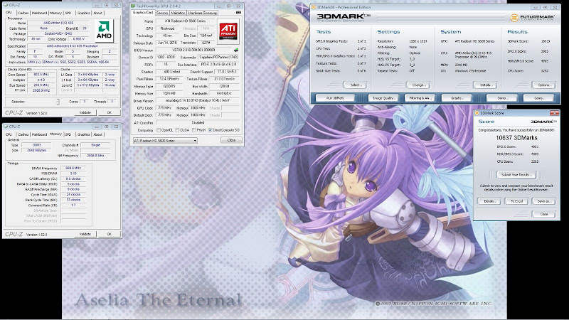Click Submit Your Results in the Score dialog
This screenshot has height=320, width=569.
[x=516, y=175]
